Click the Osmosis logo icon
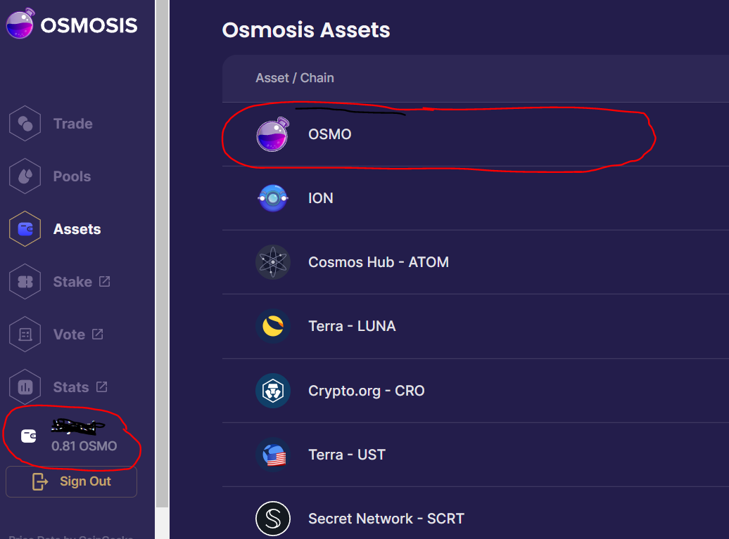The width and height of the screenshot is (729, 539). tap(20, 24)
